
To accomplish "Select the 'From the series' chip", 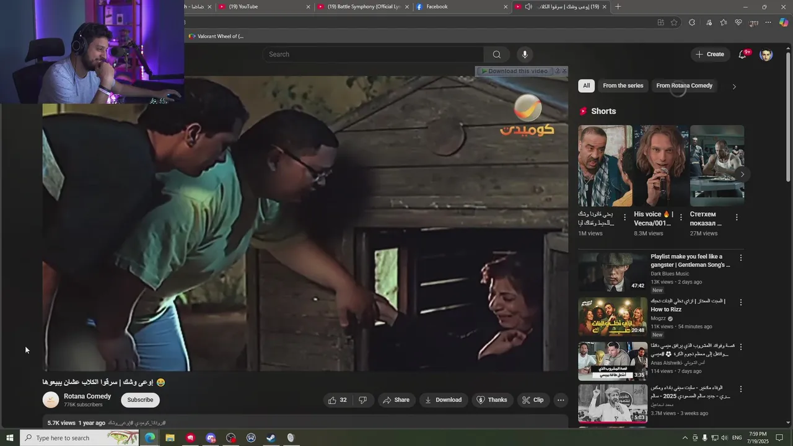I will pos(623,85).
